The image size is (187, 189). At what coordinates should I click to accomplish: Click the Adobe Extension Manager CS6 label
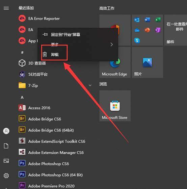(56, 153)
